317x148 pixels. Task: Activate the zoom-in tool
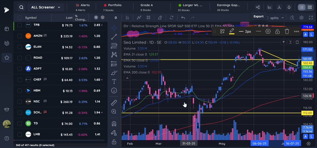click(x=114, y=112)
